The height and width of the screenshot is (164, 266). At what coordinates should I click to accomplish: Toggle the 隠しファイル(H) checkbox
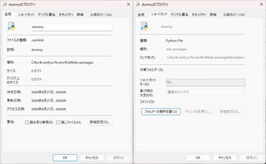click(x=58, y=122)
